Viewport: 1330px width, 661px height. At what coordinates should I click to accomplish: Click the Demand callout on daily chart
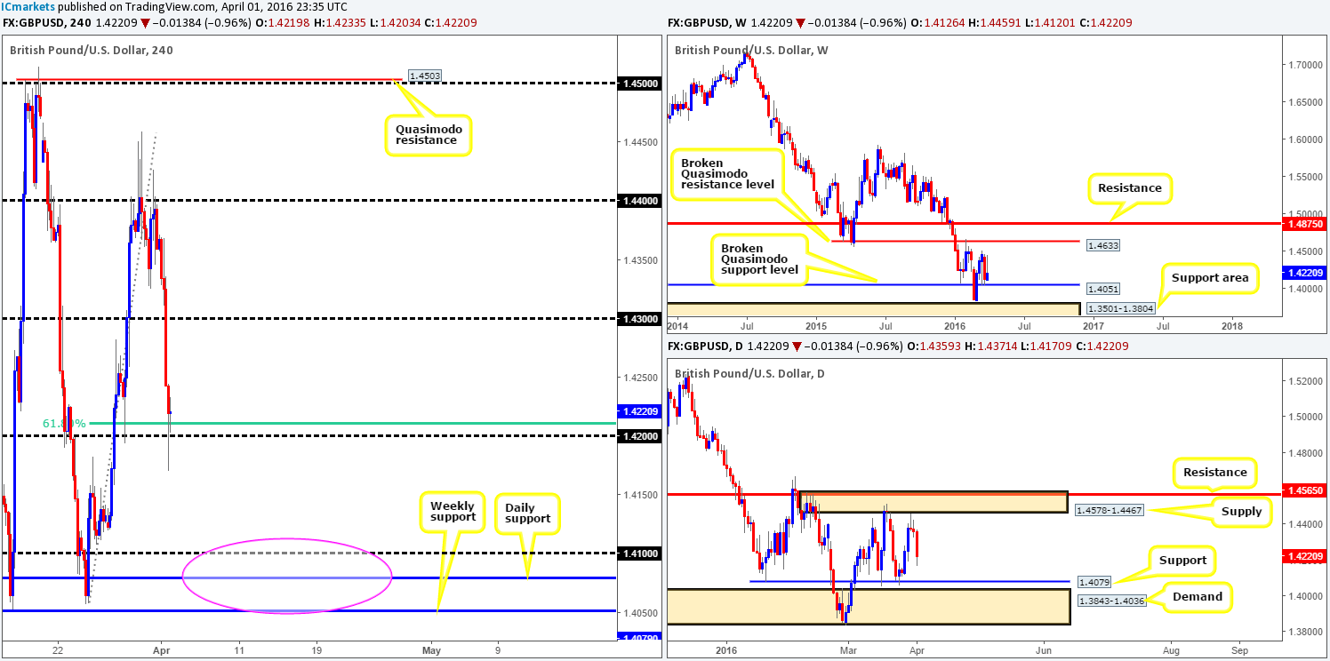[x=1197, y=596]
